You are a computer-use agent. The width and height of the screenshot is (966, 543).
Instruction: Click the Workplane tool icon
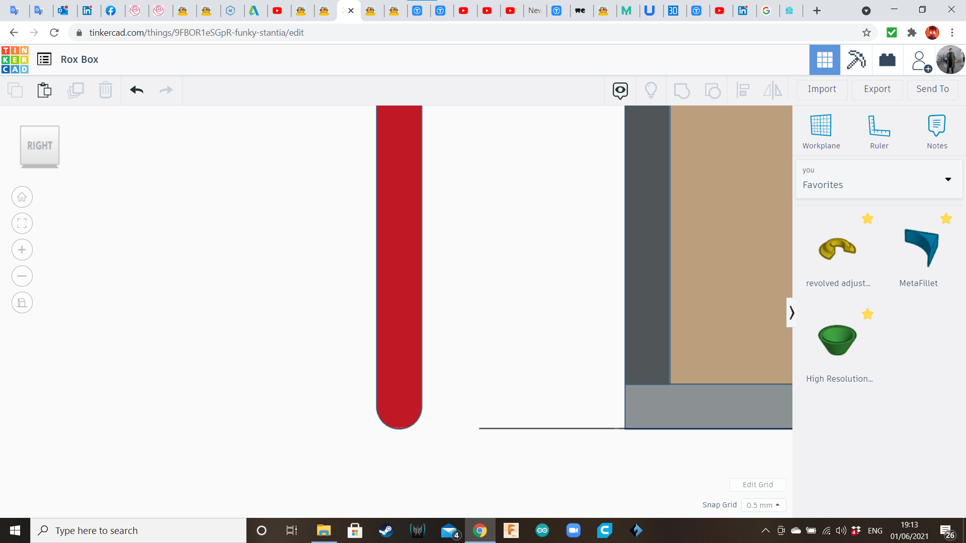click(x=821, y=126)
